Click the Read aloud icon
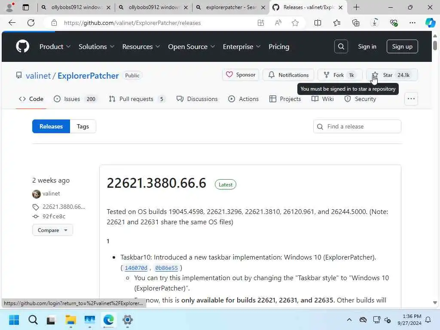Viewport: 440px width, 330px height. tap(278, 23)
